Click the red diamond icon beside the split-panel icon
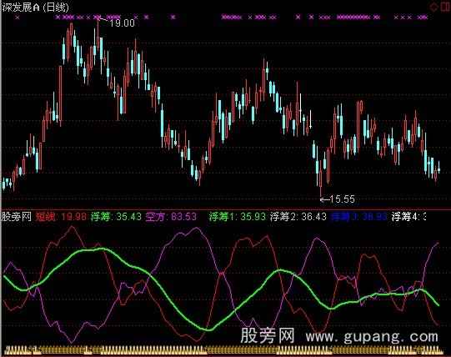 click(x=433, y=8)
